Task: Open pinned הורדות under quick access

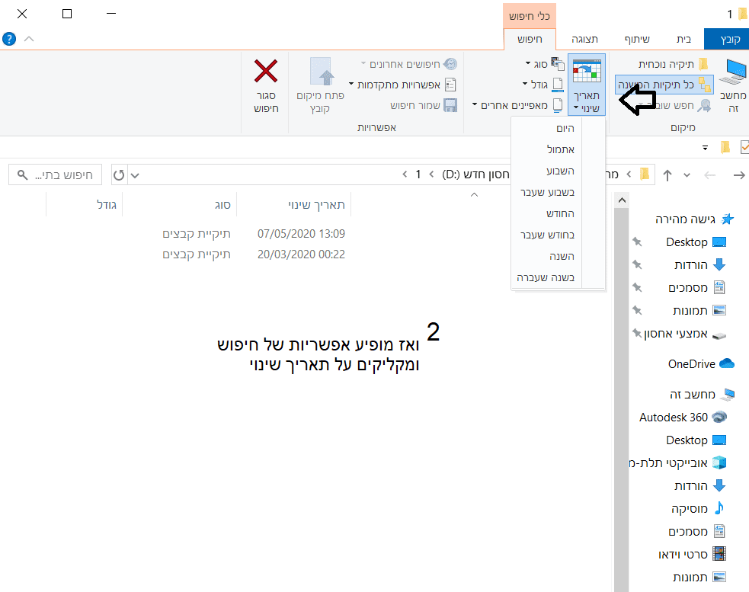Action: (699, 264)
